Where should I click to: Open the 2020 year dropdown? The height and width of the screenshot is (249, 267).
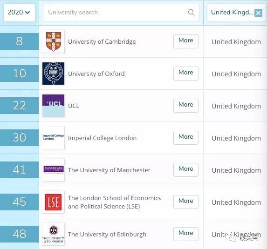click(19, 13)
